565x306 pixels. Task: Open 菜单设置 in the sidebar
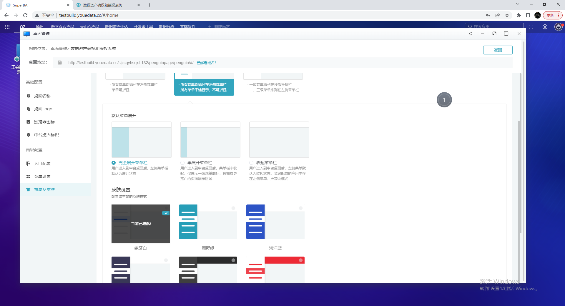click(x=55, y=177)
